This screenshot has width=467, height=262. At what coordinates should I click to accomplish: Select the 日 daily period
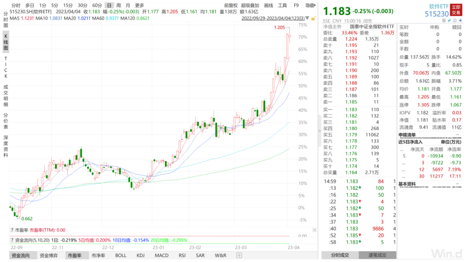point(109,5)
